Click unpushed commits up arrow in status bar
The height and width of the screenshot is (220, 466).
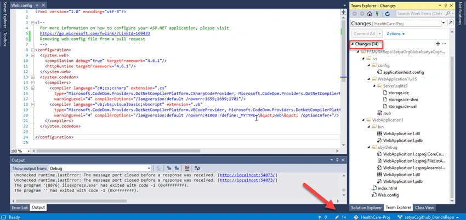pos(322,217)
